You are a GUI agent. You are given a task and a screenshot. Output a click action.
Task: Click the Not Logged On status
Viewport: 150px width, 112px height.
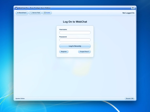(x=129, y=13)
